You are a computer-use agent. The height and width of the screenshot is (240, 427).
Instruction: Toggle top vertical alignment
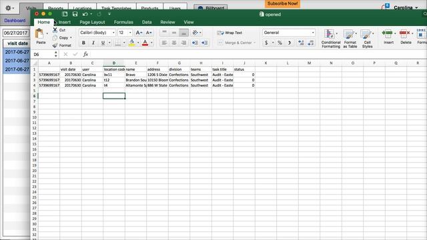164,33
